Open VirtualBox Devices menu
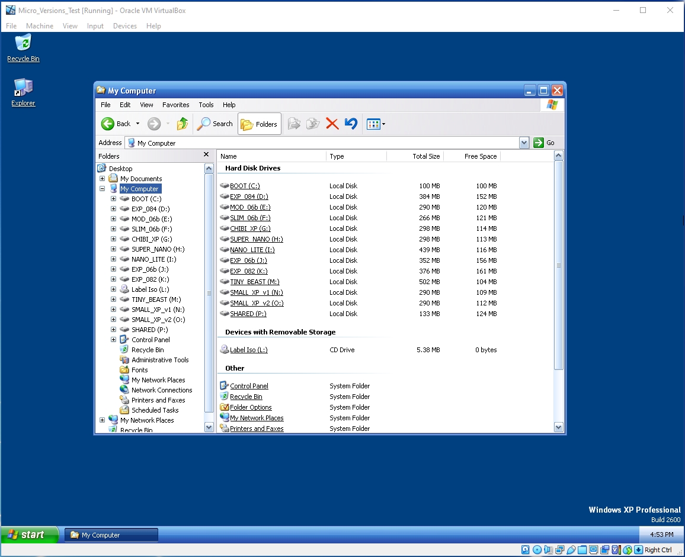The height and width of the screenshot is (557, 685). click(x=124, y=26)
